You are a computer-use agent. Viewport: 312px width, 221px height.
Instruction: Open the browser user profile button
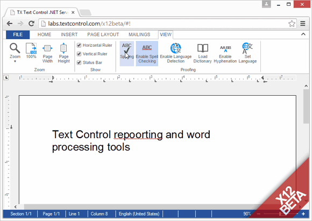[266, 4]
